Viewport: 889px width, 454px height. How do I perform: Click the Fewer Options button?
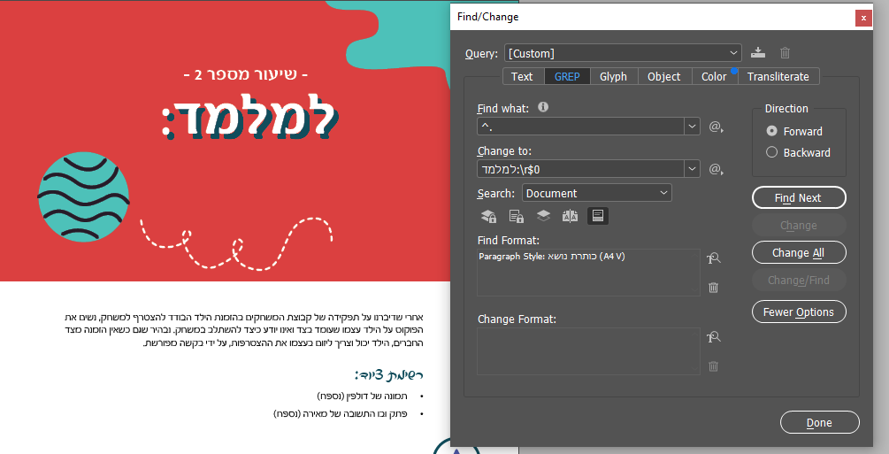pos(798,312)
